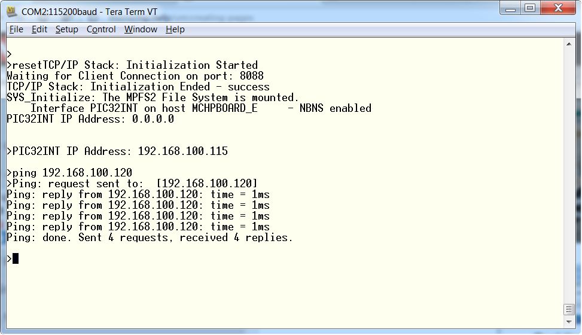The image size is (582, 335).
Task: Open the File menu
Action: [x=16, y=29]
